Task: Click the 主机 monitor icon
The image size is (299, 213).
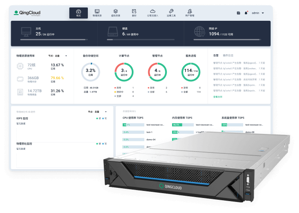Action: coord(26,32)
